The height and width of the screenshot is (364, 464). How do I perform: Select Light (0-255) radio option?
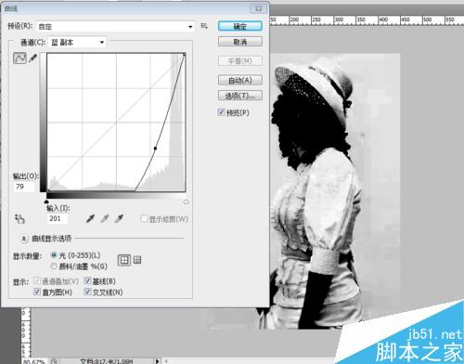coord(54,255)
